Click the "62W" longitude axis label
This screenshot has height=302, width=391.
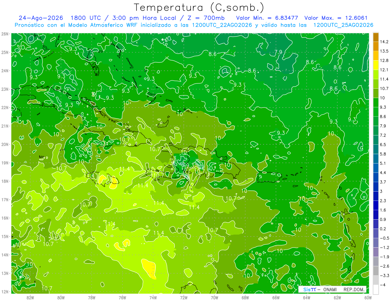(337, 297)
